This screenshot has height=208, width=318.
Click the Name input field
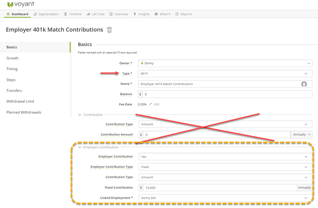[225, 84]
